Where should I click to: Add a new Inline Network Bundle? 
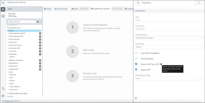pyautogui.click(x=40, y=33)
